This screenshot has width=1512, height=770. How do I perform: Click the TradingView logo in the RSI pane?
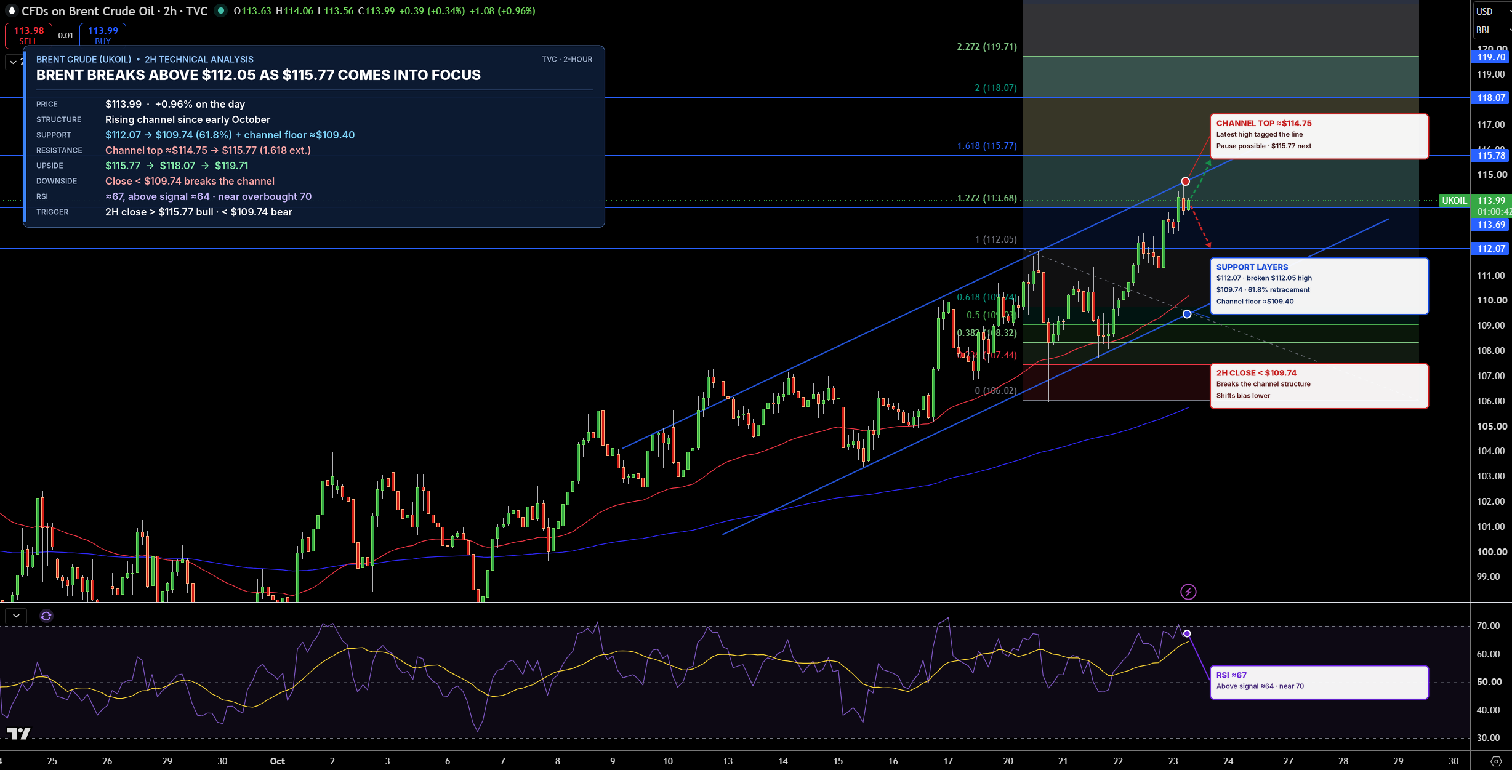18,733
